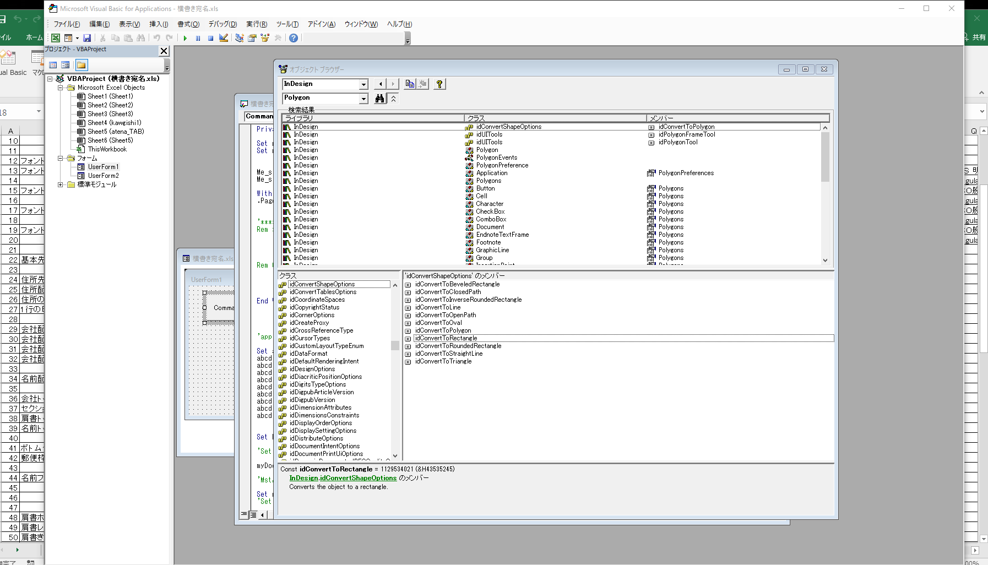Select GraphicLine in search results
The width and height of the screenshot is (988, 565).
coord(492,250)
